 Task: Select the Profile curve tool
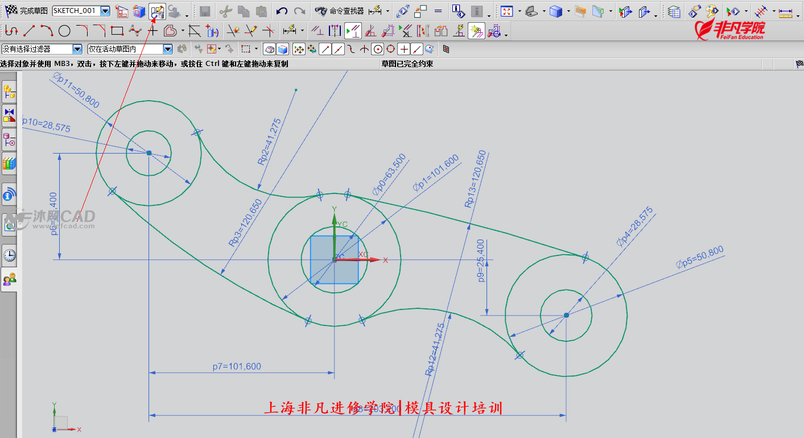12,30
